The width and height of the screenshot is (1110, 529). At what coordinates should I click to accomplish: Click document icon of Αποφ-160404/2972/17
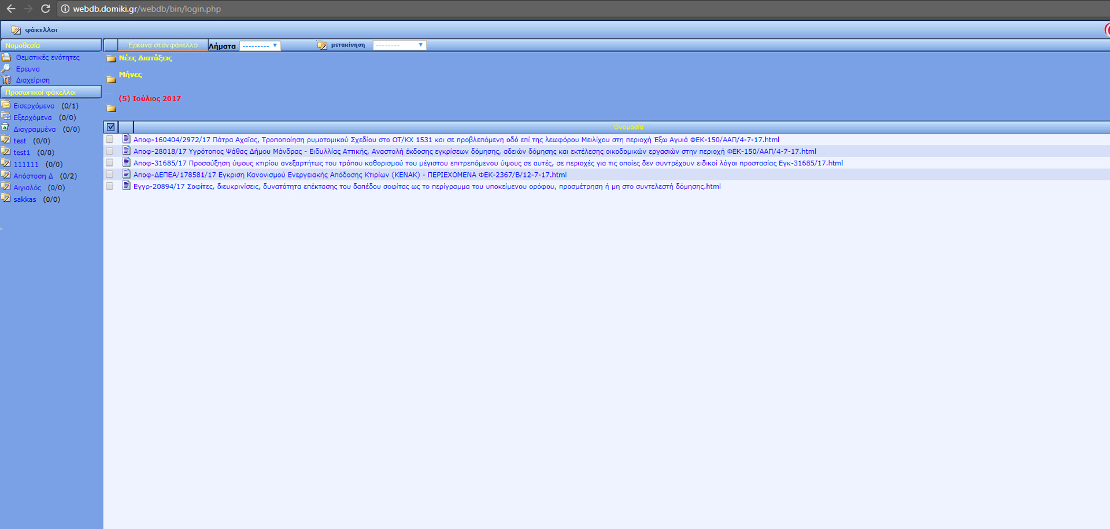pyautogui.click(x=126, y=139)
